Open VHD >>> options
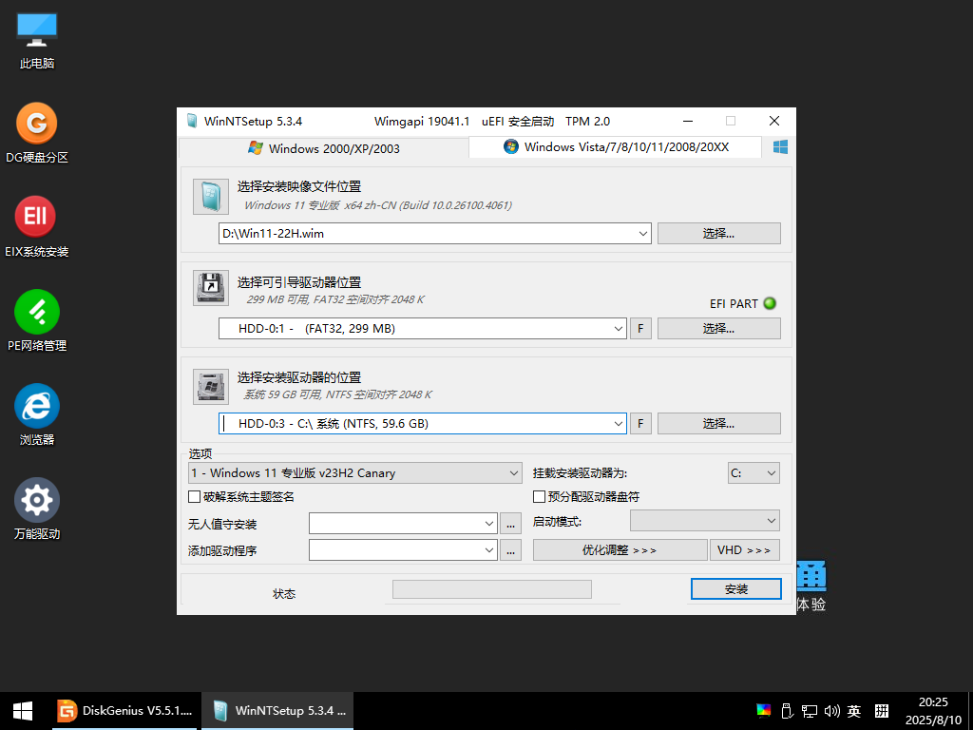Image resolution: width=973 pixels, height=730 pixels. point(745,550)
